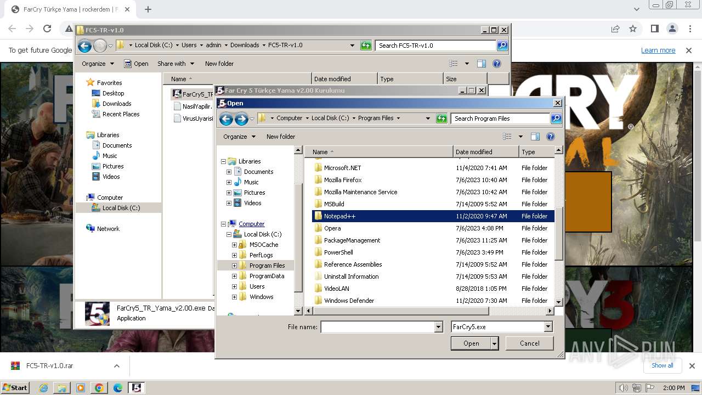Image resolution: width=702 pixels, height=395 pixels.
Task: Open the Open button's split arrow
Action: [495, 343]
